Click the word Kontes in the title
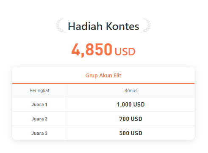Image resolution: width=208 pixels, height=153 pixels. coord(122,26)
